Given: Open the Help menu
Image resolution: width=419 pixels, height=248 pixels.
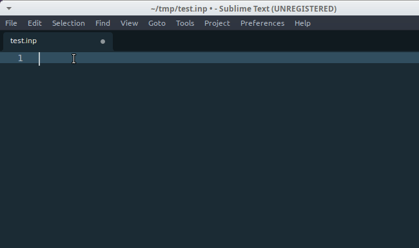Looking at the screenshot, I should coord(302,23).
